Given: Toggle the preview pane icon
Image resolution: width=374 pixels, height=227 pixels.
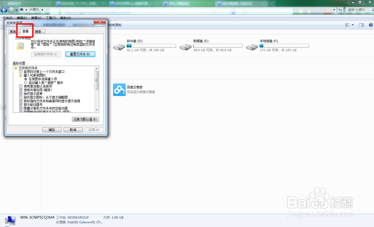Looking at the screenshot, I should [361, 25].
